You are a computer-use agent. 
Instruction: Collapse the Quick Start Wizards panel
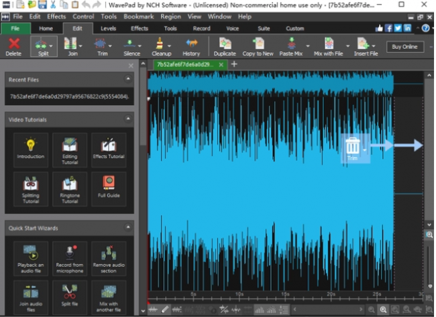point(128,227)
